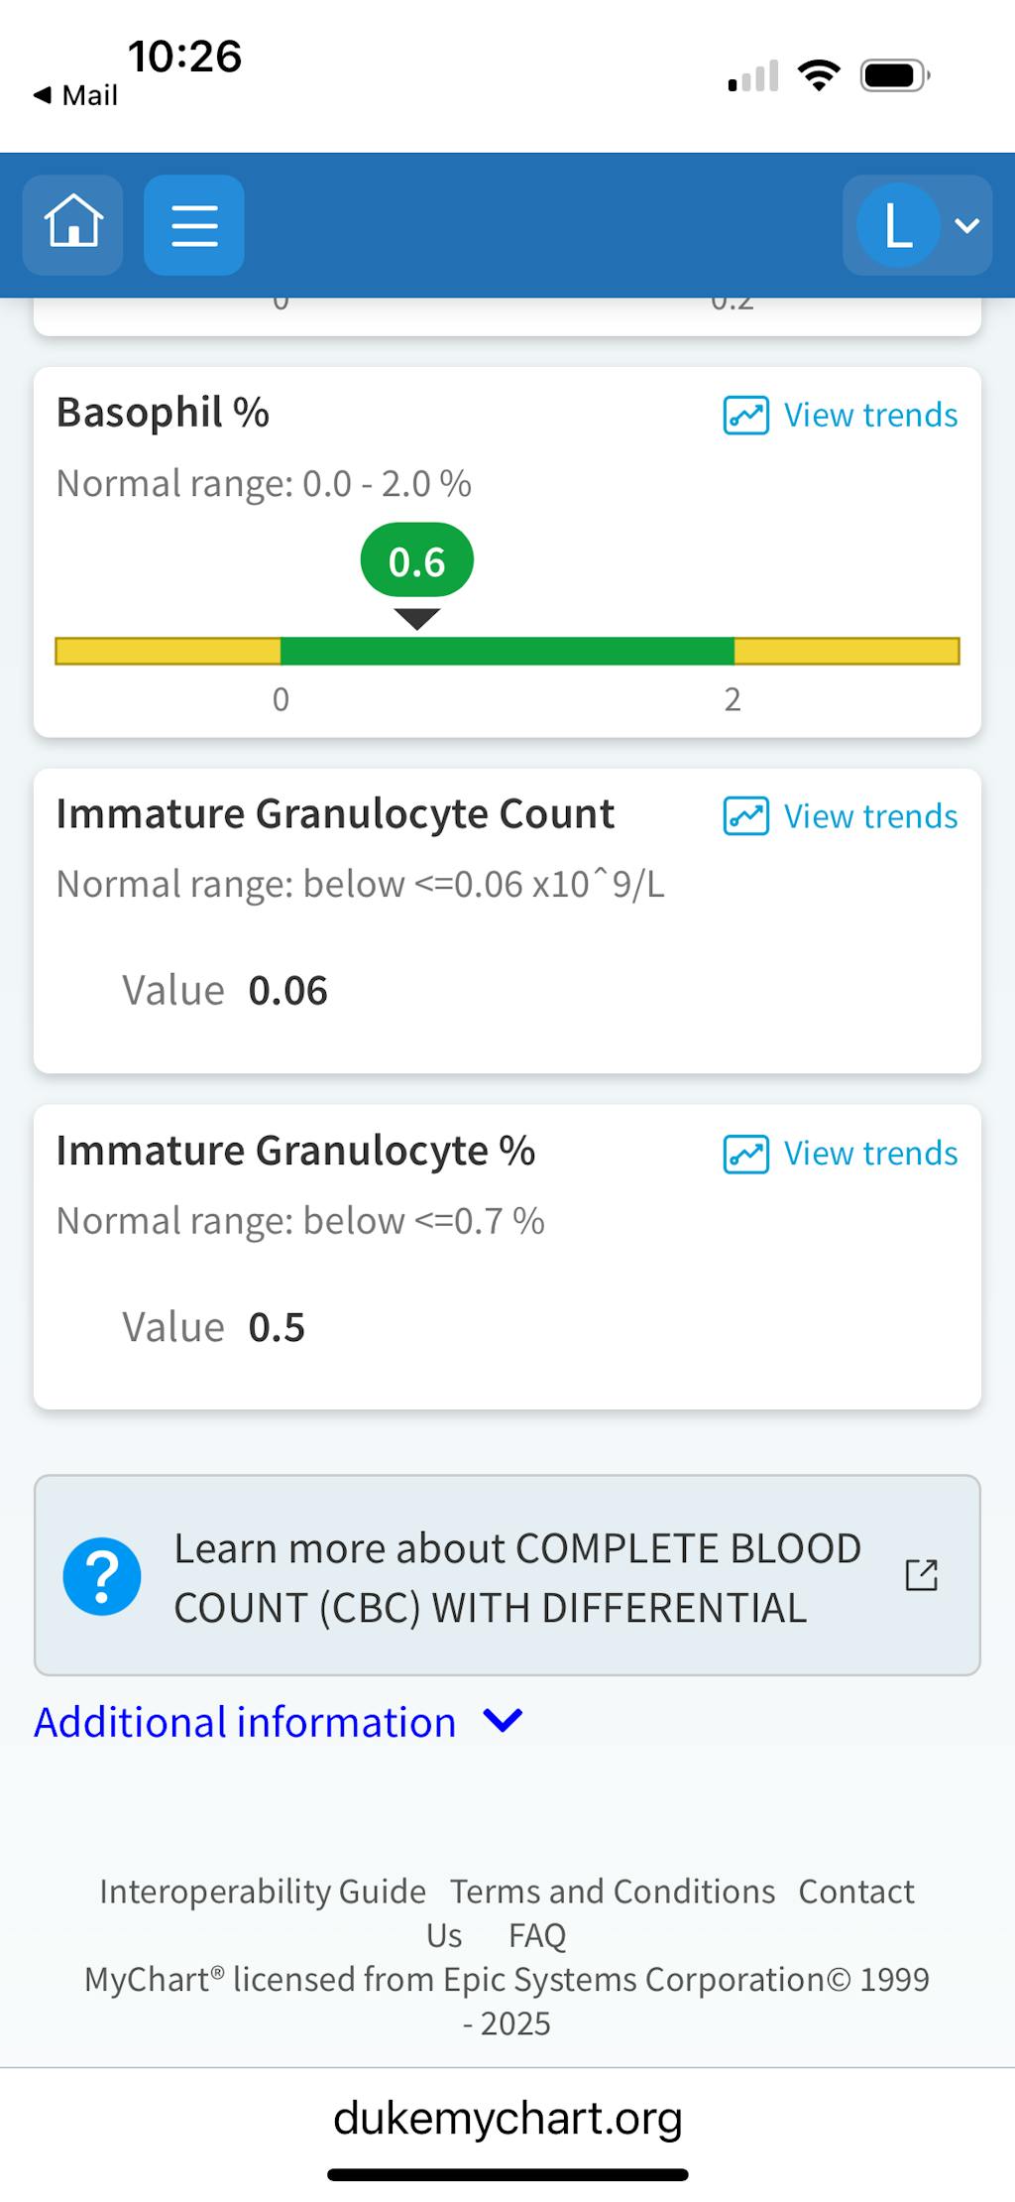Expand the account dropdown chevron
Image resolution: width=1015 pixels, height=2202 pixels.
coord(966,225)
